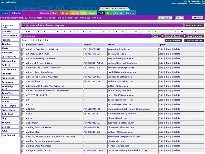Edit the A Cry for Destiny Ministries row

[161, 59]
